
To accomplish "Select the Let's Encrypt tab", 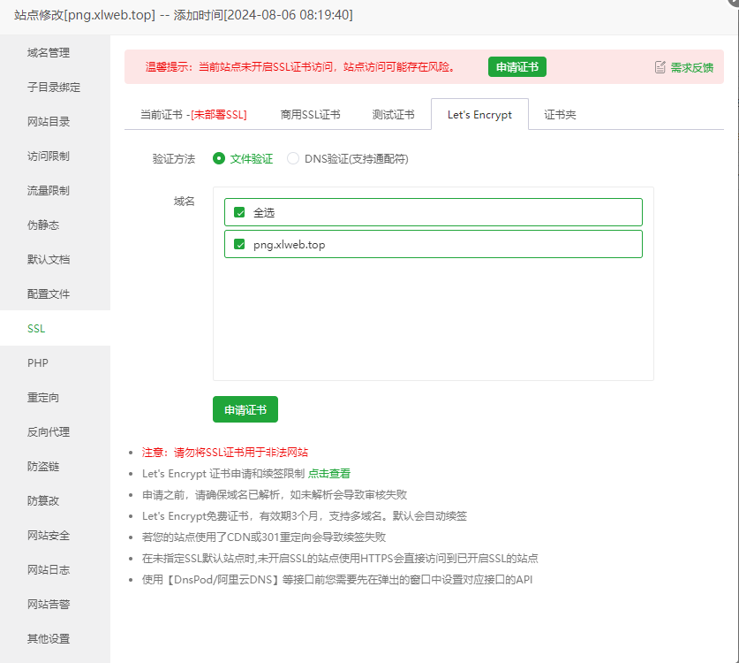I will click(479, 115).
